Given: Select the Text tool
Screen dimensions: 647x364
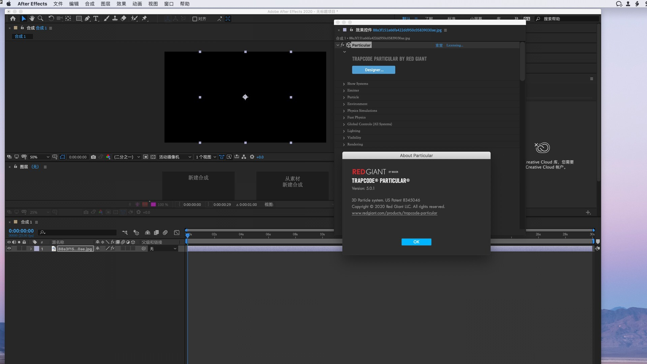Looking at the screenshot, I should (96, 19).
